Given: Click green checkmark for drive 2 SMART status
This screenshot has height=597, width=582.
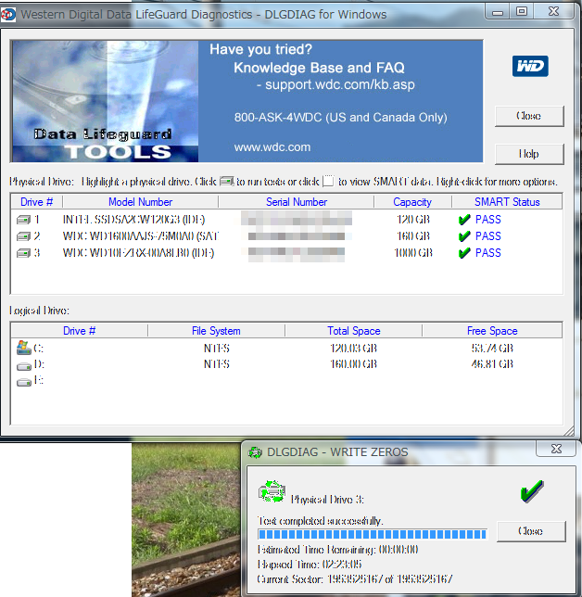Looking at the screenshot, I should pyautogui.click(x=464, y=236).
